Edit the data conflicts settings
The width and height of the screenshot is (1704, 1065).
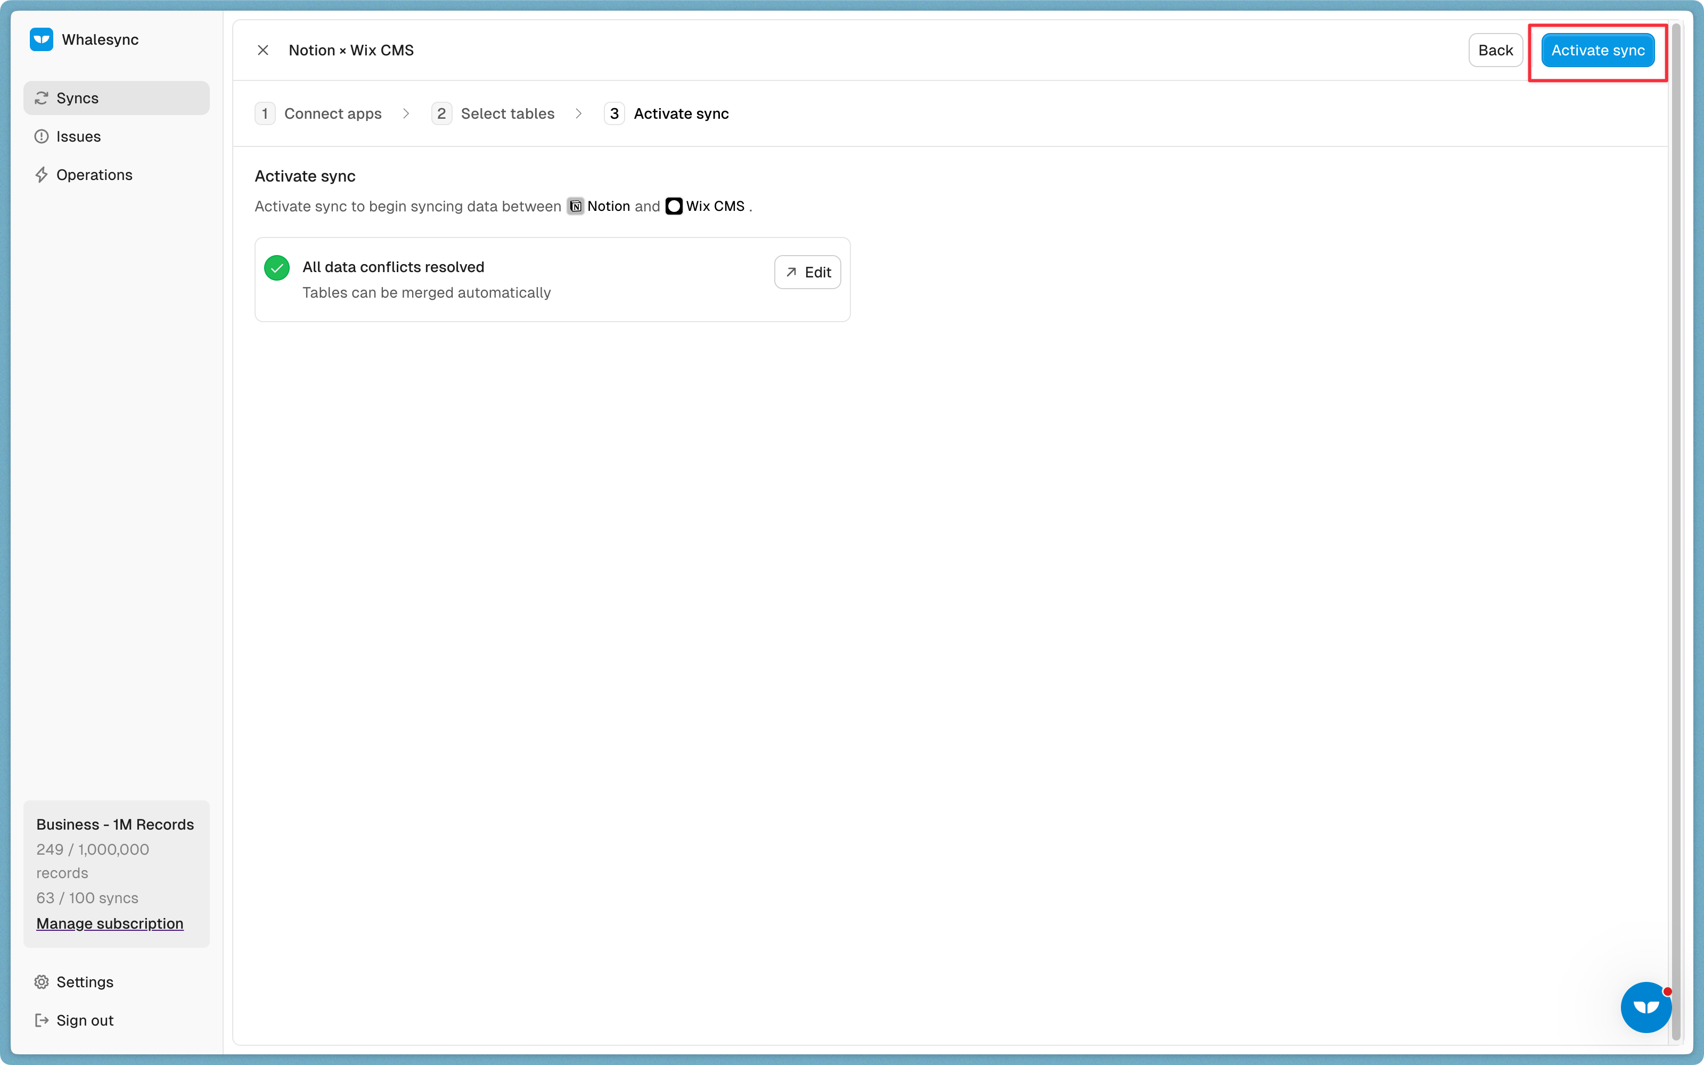807,272
